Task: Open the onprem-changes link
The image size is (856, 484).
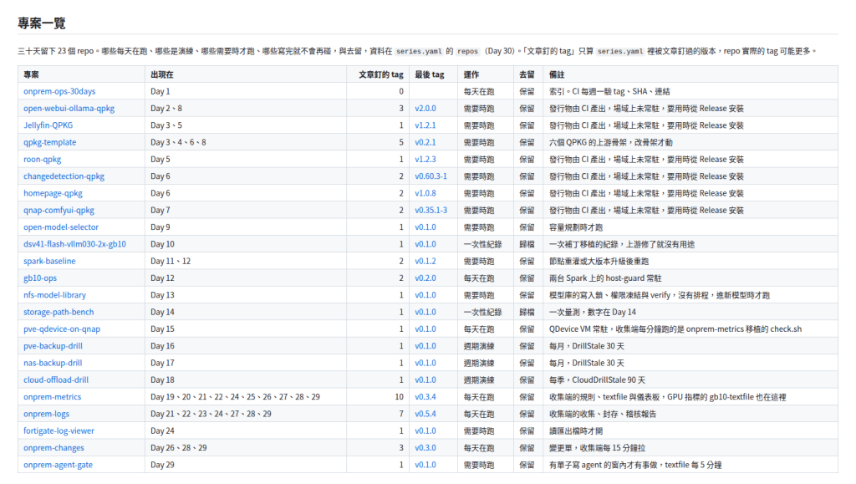Action: (53, 447)
